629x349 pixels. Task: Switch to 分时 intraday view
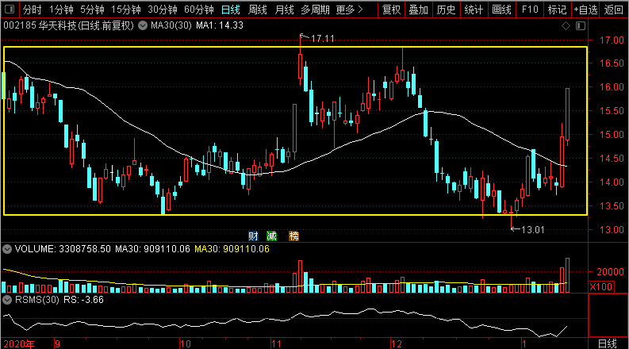coord(32,10)
